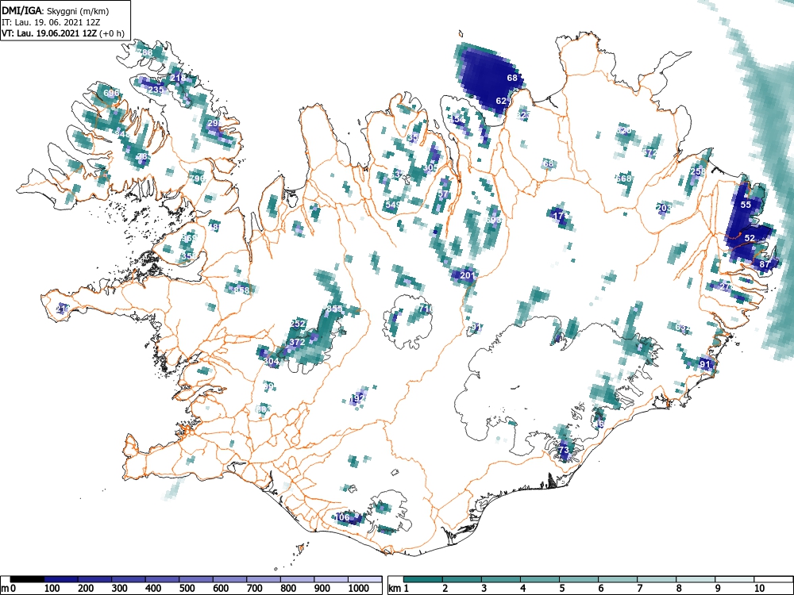Click the '700' label on the meter scale

coord(254,588)
